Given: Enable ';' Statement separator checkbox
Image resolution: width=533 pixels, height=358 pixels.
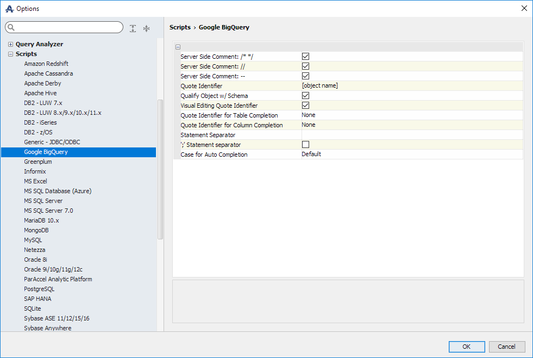Looking at the screenshot, I should coord(305,144).
